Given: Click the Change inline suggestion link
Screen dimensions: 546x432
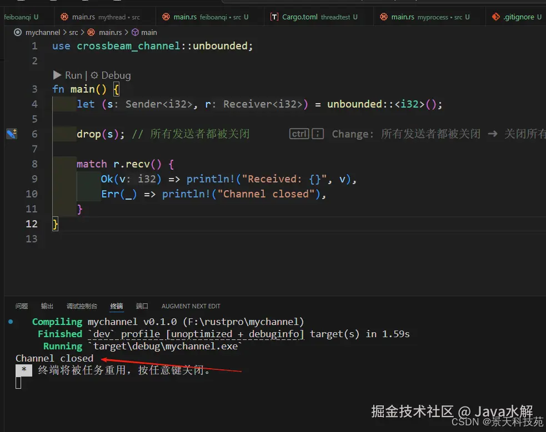Looking at the screenshot, I should point(354,133).
